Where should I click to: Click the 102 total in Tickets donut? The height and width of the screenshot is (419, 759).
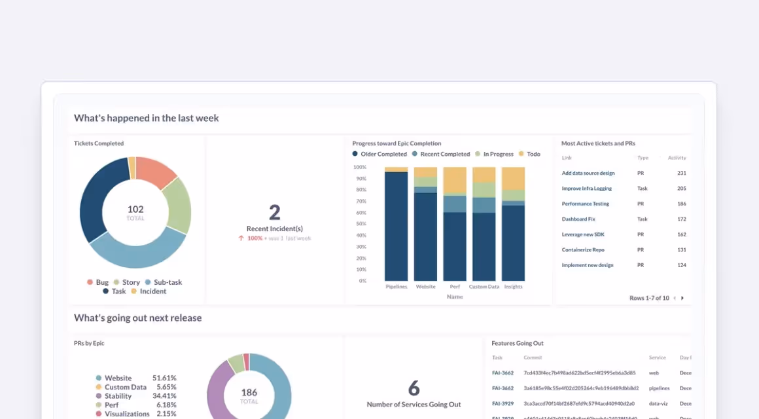(x=135, y=209)
